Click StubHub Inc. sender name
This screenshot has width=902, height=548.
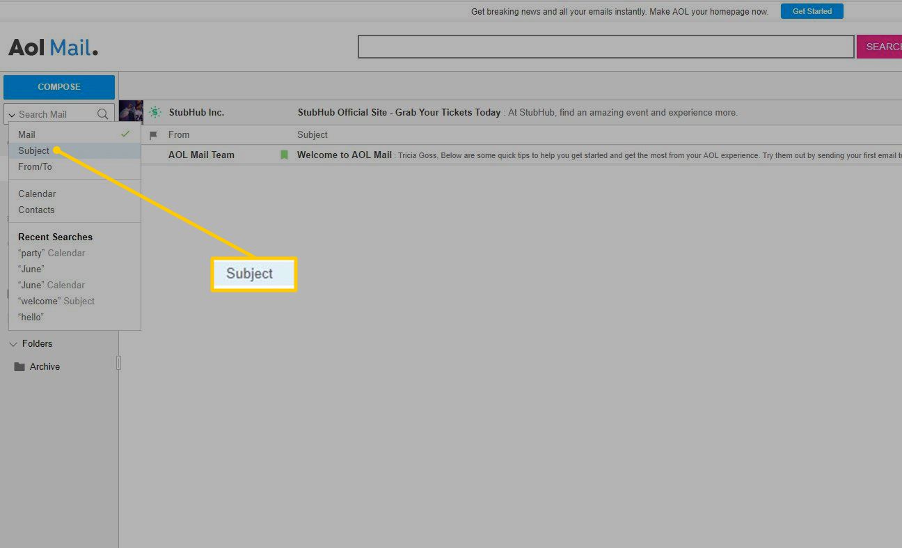click(x=196, y=112)
